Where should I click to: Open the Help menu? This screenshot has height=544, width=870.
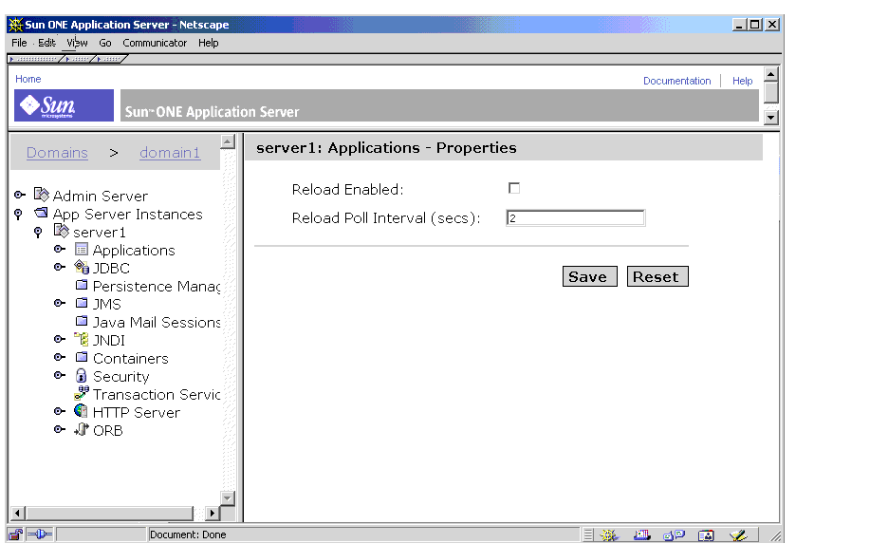[208, 43]
